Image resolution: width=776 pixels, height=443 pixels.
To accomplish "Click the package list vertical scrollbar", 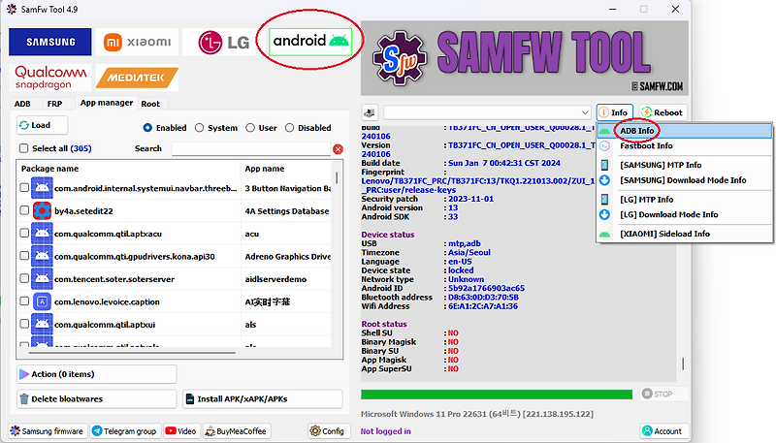I will click(337, 178).
